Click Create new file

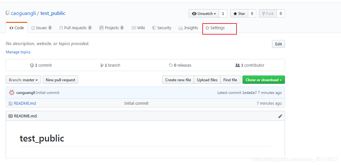(178, 80)
